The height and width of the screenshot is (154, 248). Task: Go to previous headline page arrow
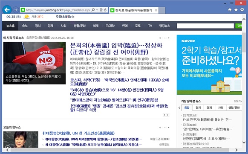164,115
